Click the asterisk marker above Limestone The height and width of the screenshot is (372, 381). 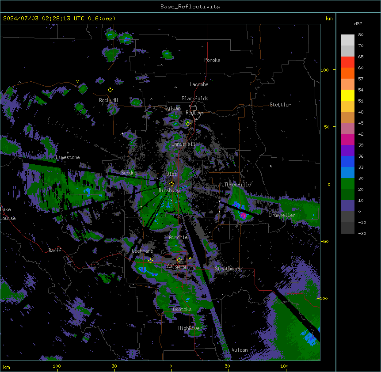(68, 153)
